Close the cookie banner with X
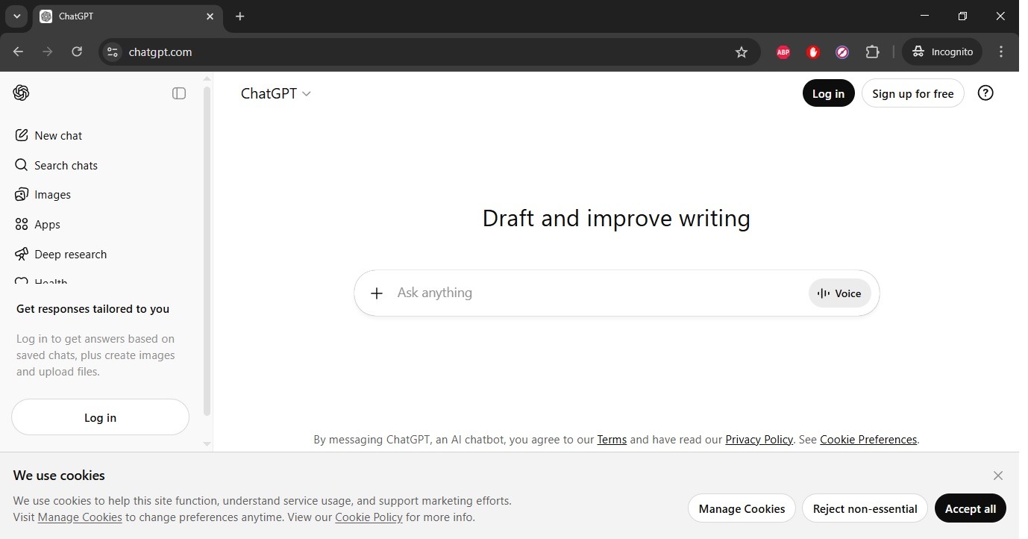1028x539 pixels. coord(998,476)
